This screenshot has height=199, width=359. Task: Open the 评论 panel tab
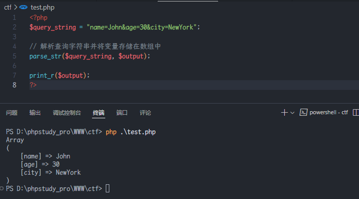pyautogui.click(x=145, y=113)
